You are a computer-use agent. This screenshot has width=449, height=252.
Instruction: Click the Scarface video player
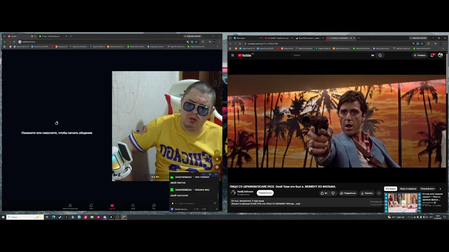point(337,121)
